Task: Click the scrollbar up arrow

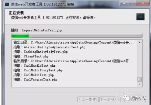Action: click(x=140, y=43)
